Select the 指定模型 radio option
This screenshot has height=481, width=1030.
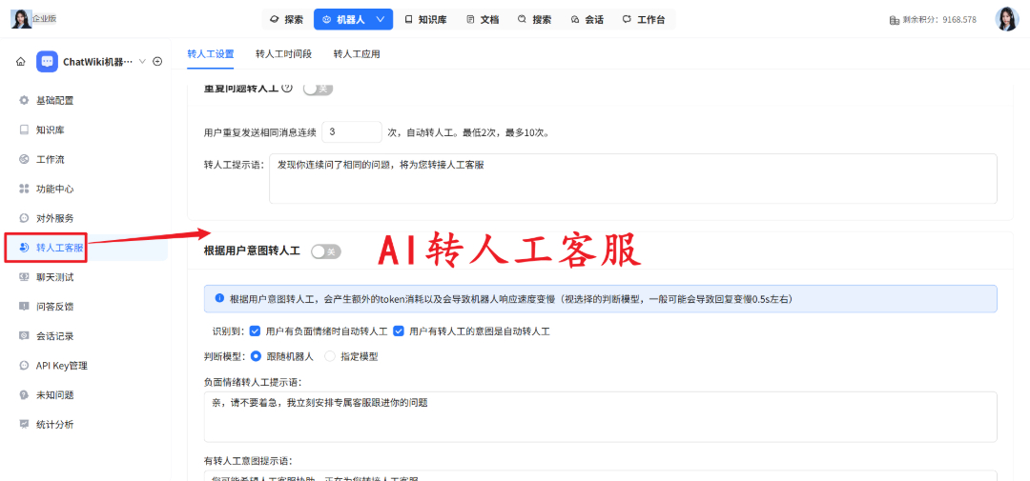pyautogui.click(x=330, y=357)
